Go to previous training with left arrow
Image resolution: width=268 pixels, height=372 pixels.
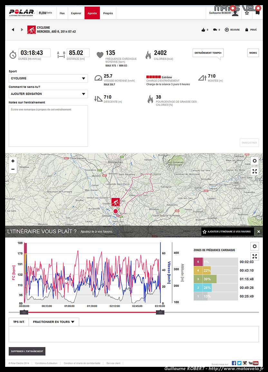[x=13, y=30]
